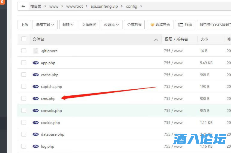Click the php icon beside log.php
Viewport: 231px width, 153px height.
click(x=36, y=146)
